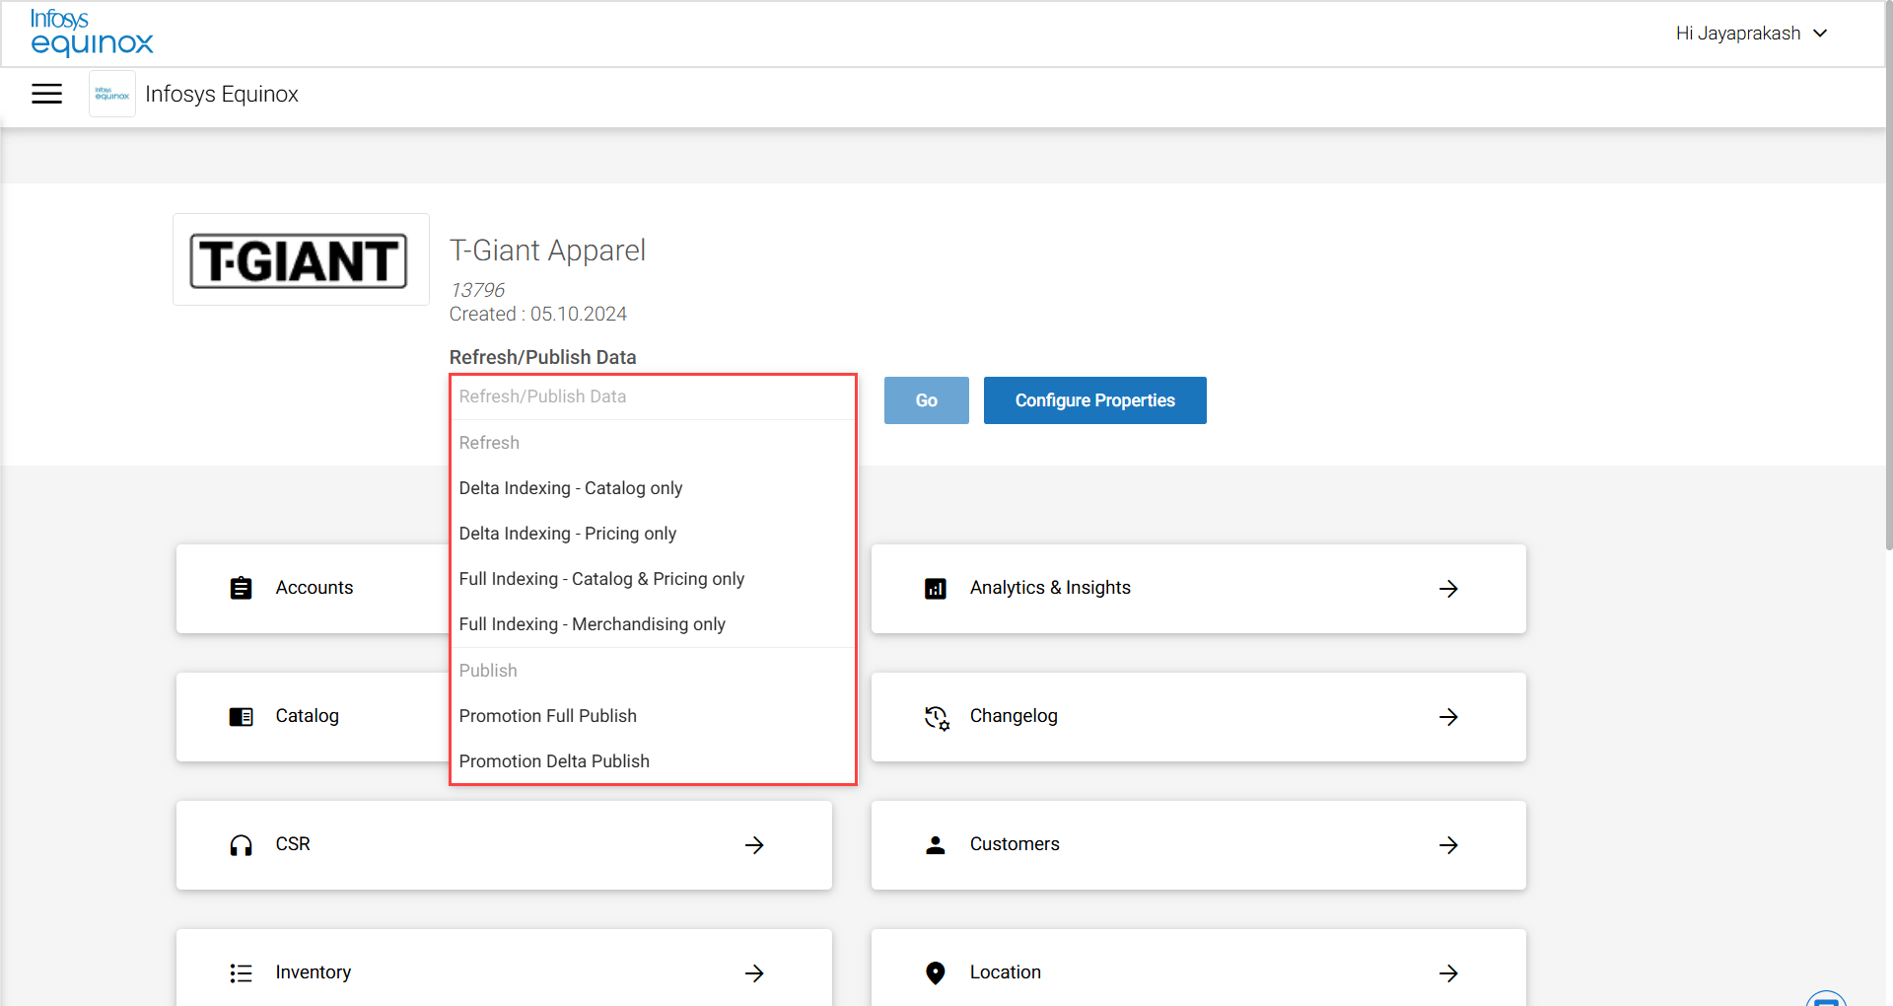The image size is (1893, 1006).
Task: Click the T-Giant Apparel store title
Action: 547,251
